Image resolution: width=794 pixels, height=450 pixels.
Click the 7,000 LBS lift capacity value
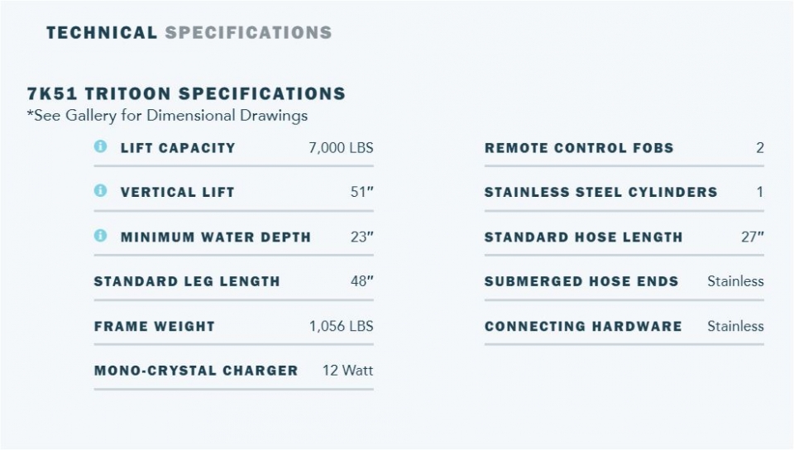341,148
